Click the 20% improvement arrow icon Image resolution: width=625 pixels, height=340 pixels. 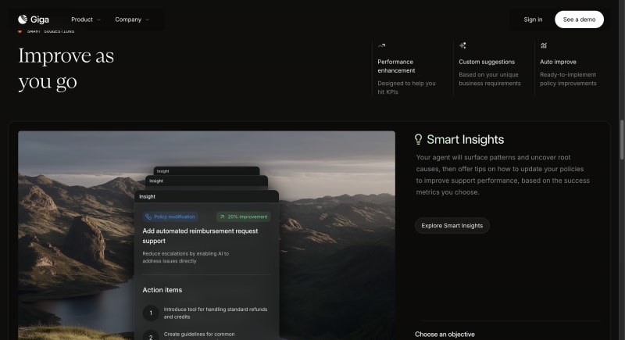[x=223, y=217]
